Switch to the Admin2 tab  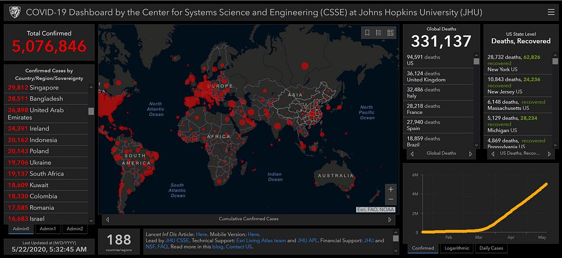[75, 229]
